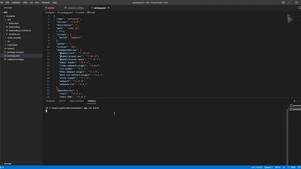Click the "name": "container" line

pos(69,19)
